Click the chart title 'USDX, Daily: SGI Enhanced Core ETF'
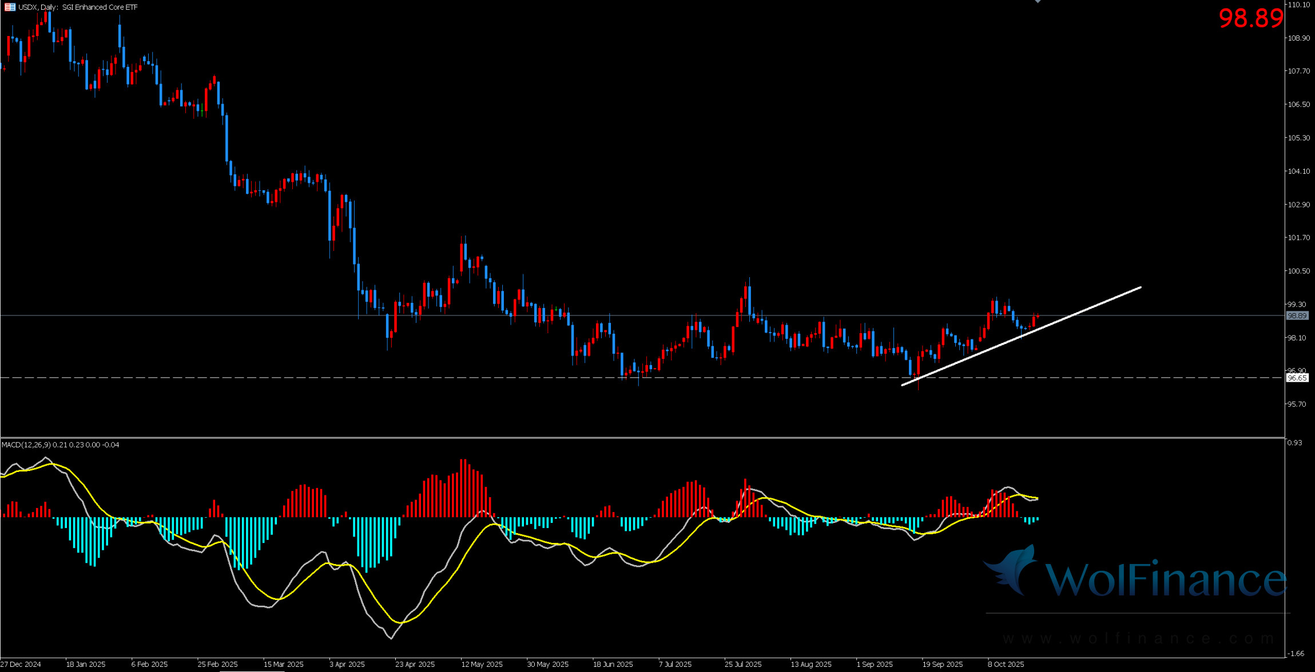 tap(78, 7)
